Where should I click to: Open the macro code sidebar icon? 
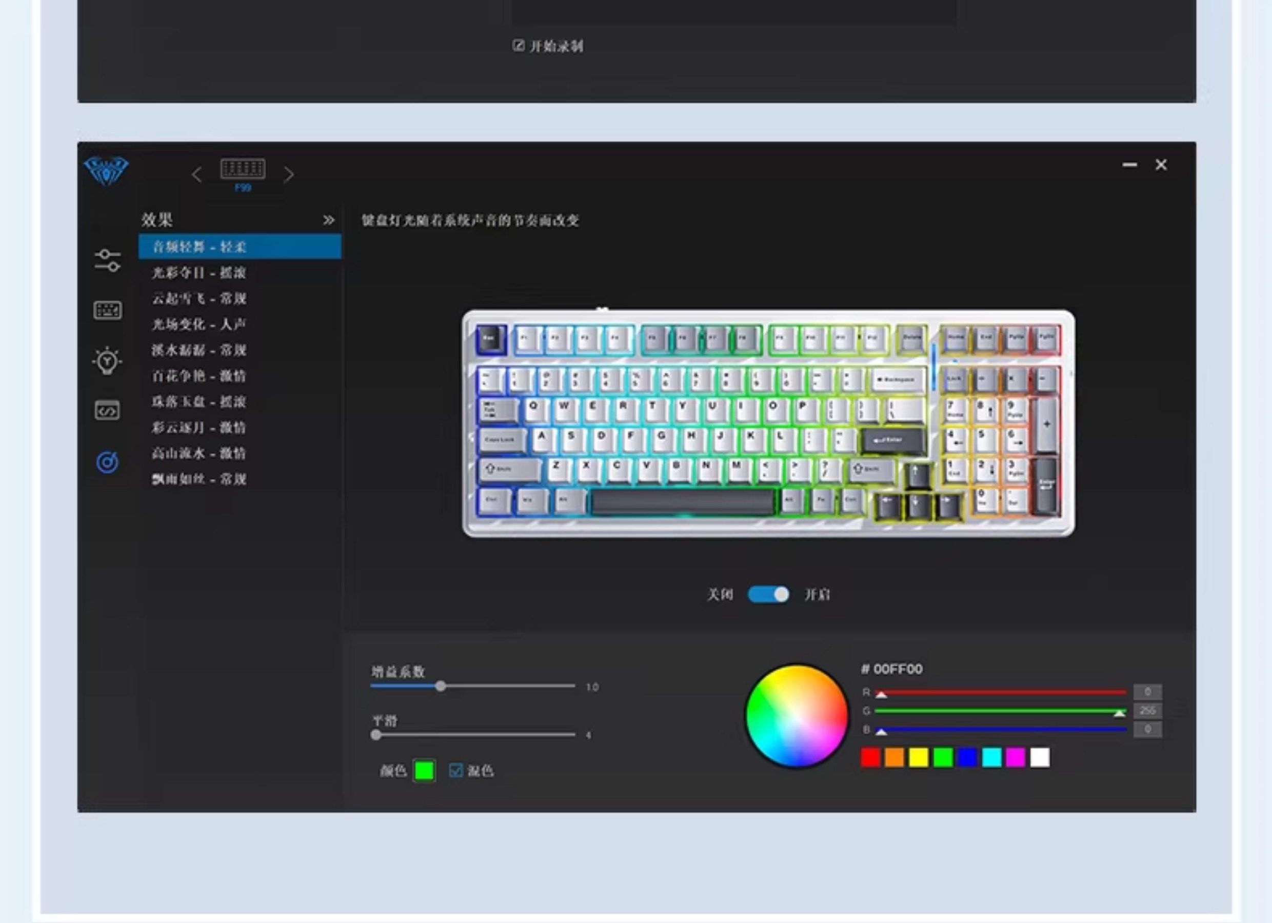107,410
